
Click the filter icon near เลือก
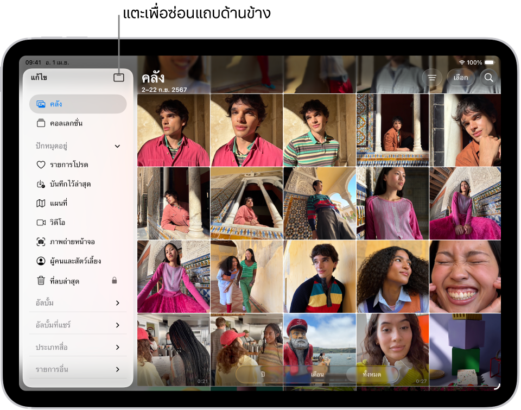point(432,78)
